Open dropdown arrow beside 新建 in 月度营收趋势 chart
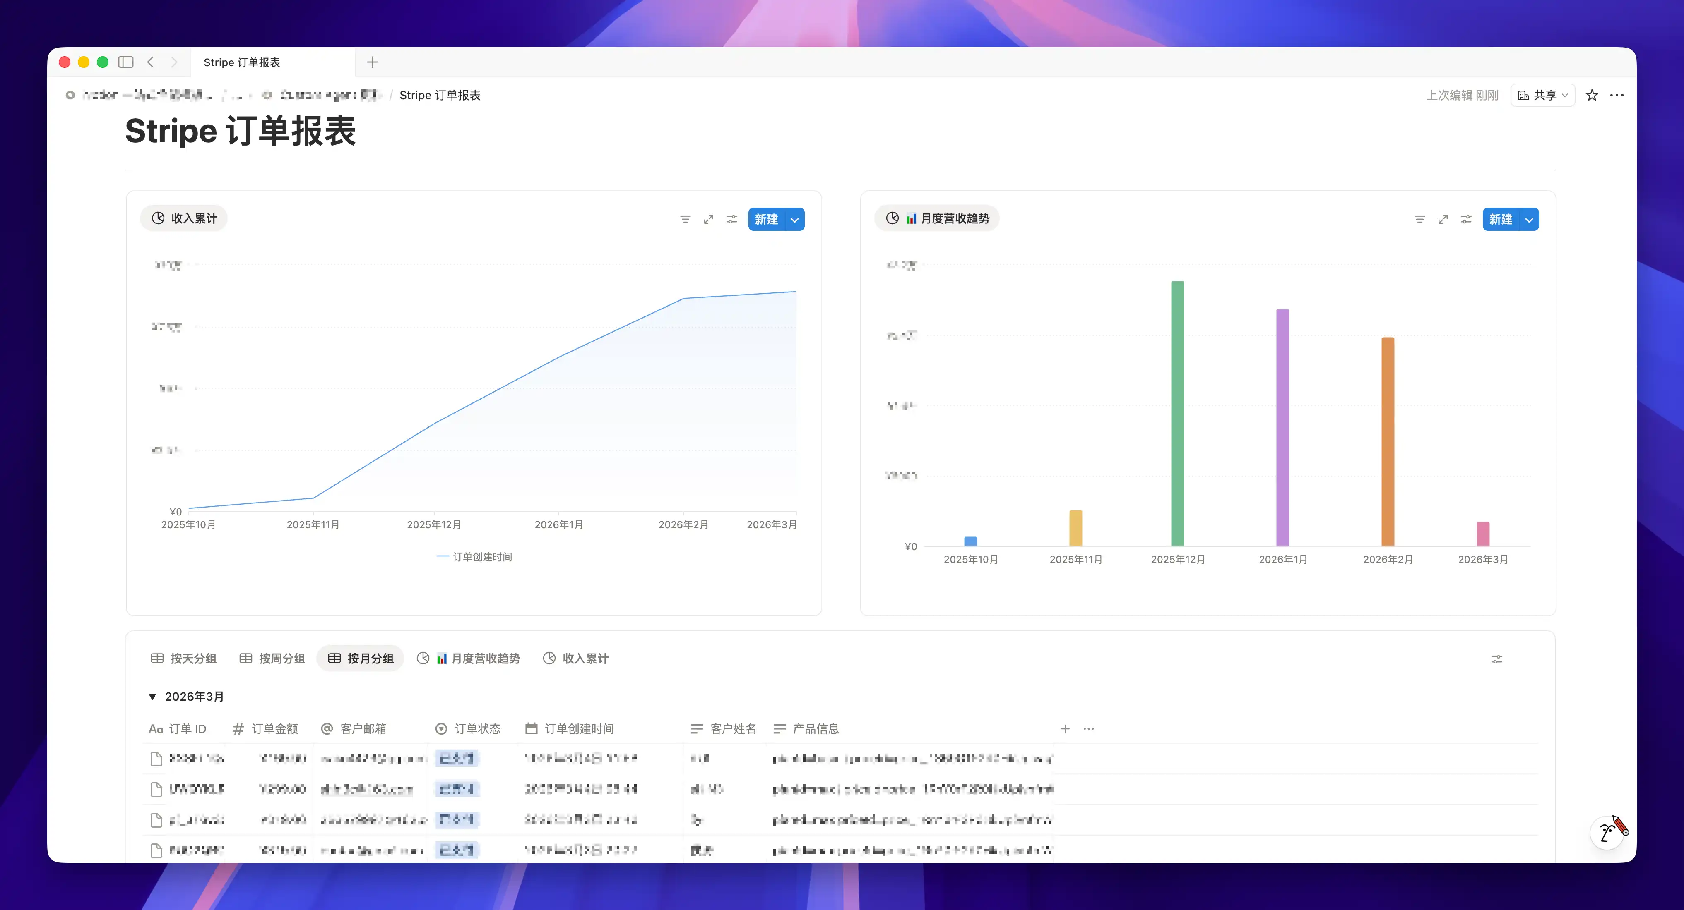 tap(1529, 220)
